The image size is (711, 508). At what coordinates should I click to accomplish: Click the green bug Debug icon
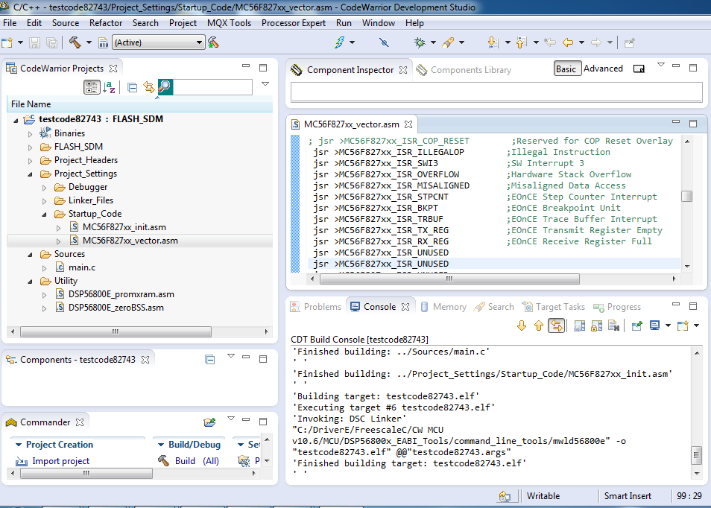pos(420,42)
